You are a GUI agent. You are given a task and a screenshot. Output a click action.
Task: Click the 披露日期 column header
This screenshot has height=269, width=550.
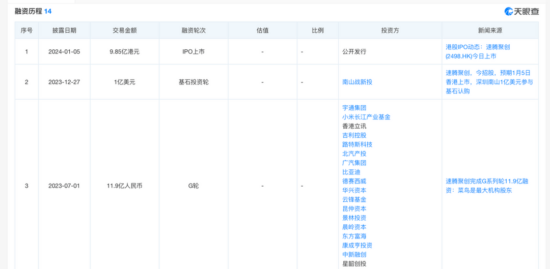[x=64, y=31]
